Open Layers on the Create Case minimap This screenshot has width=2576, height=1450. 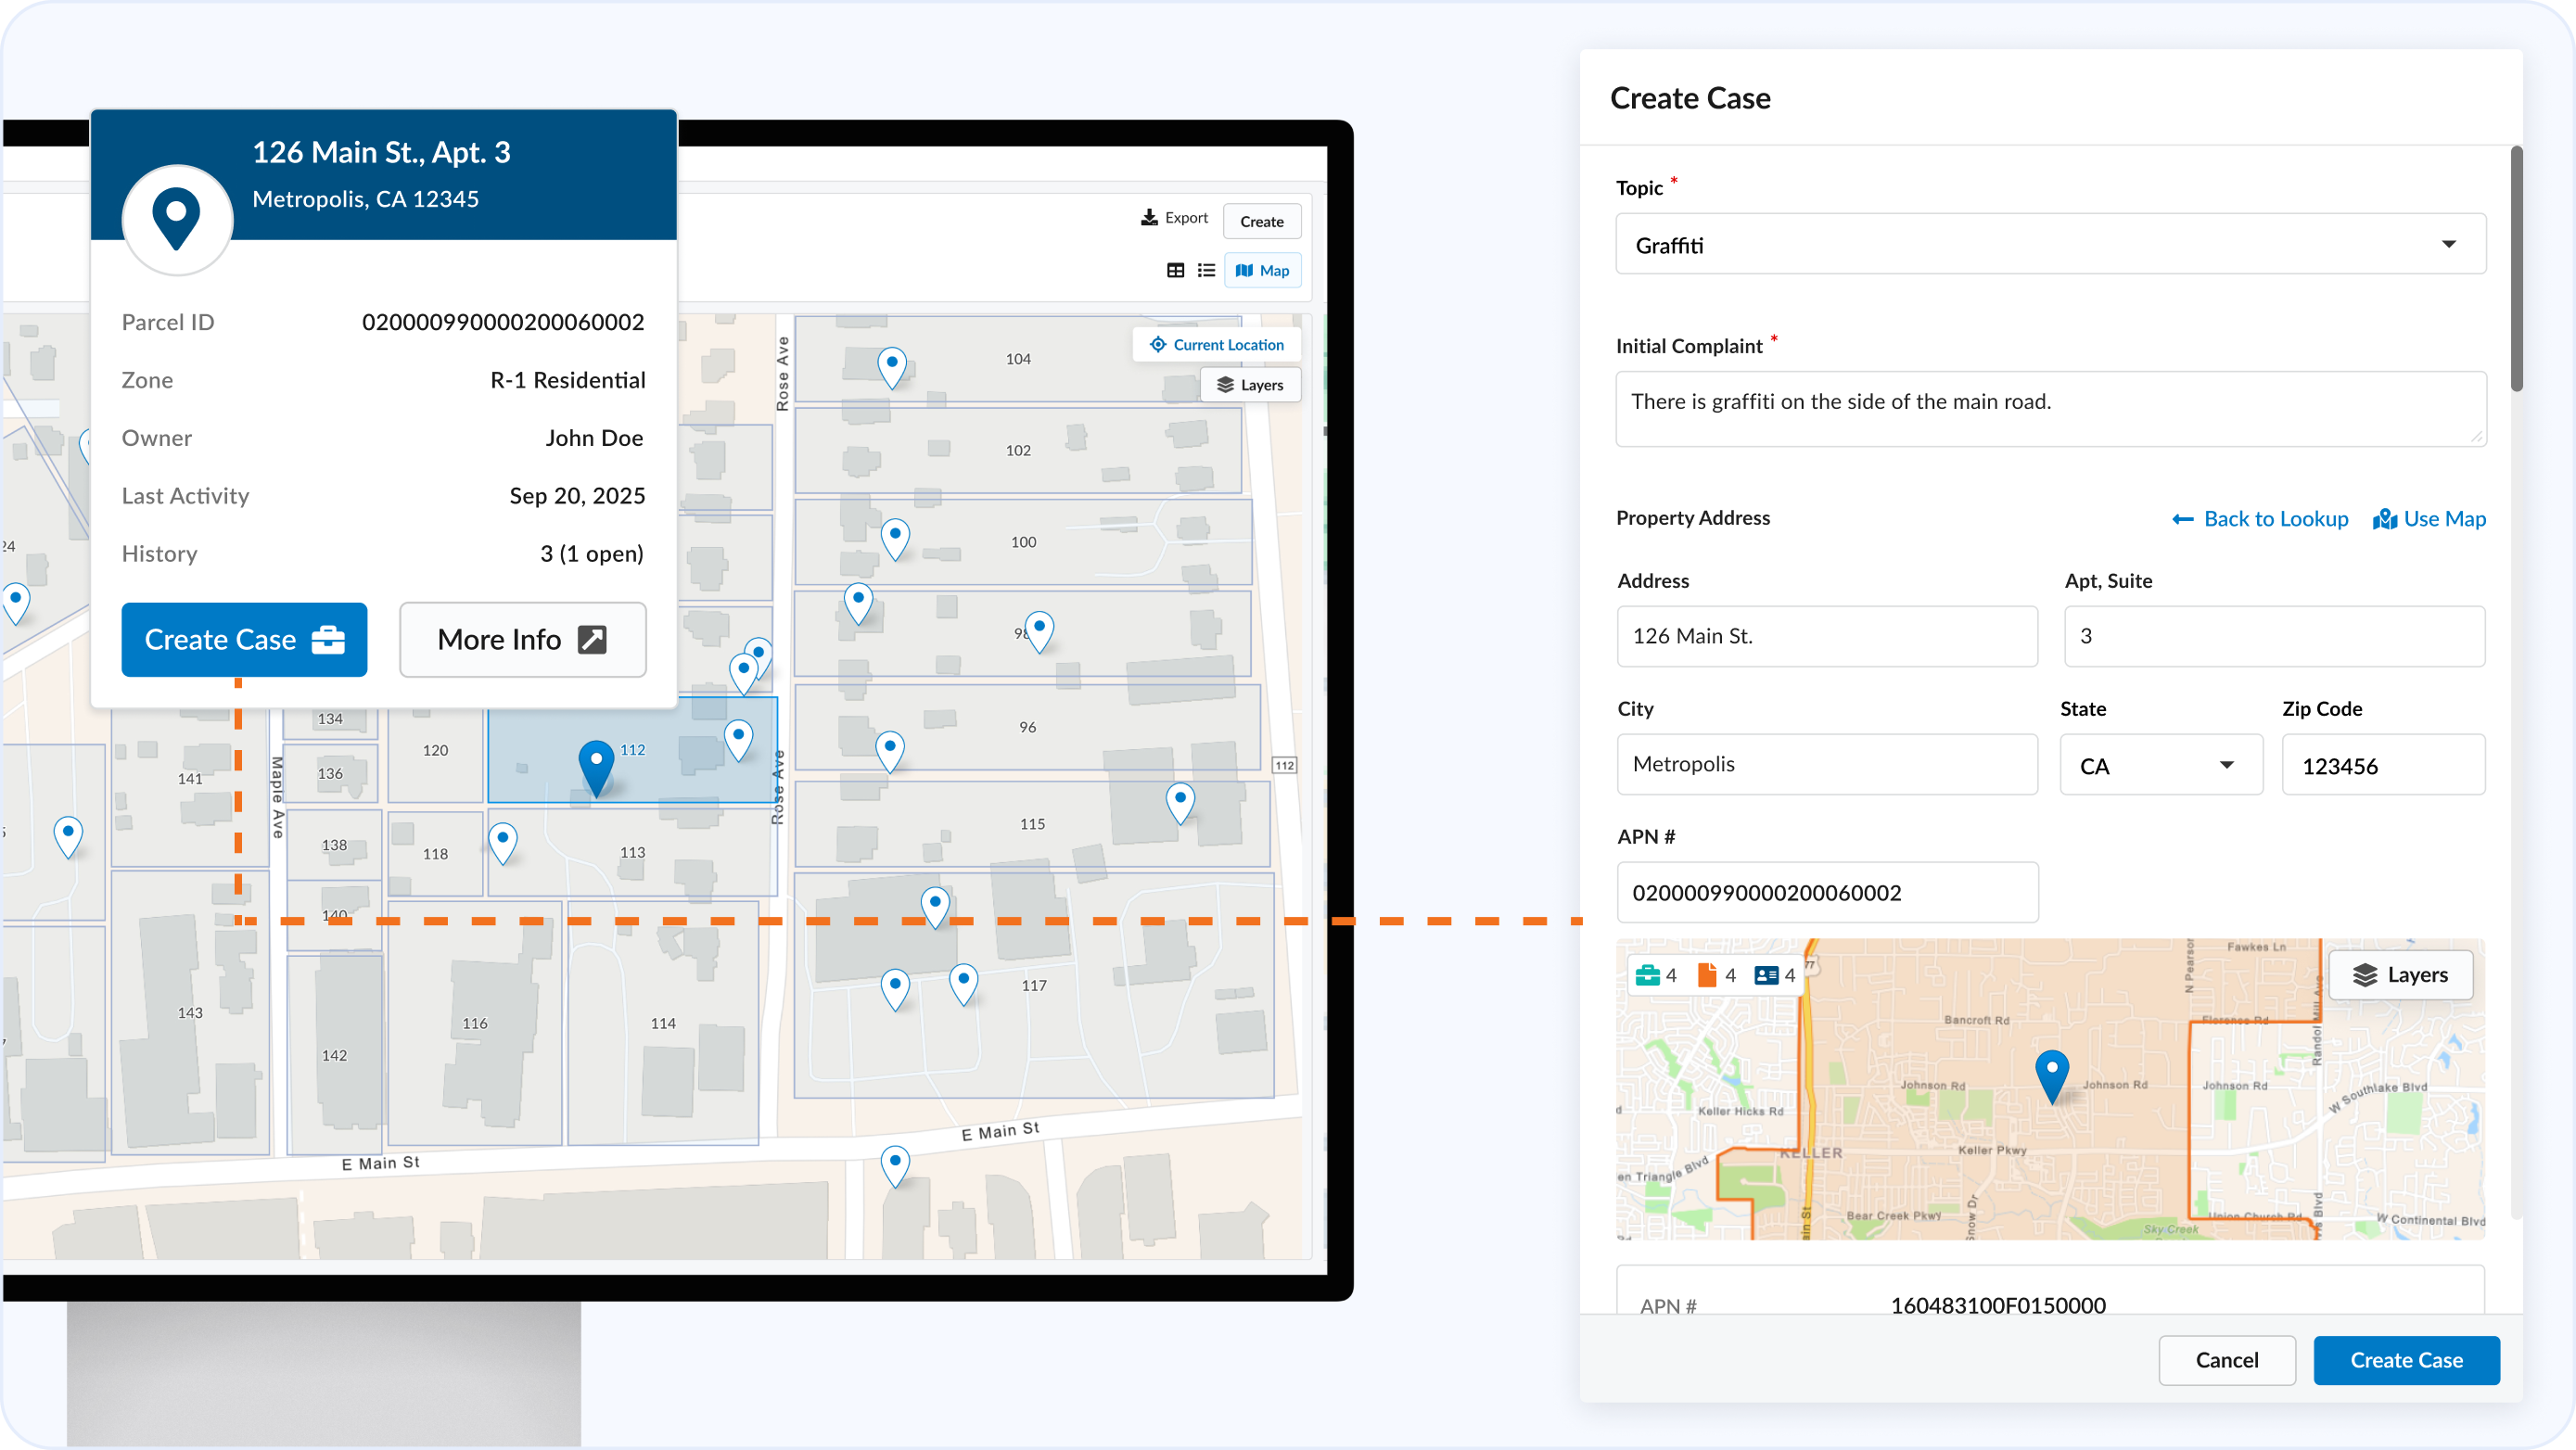point(2400,975)
